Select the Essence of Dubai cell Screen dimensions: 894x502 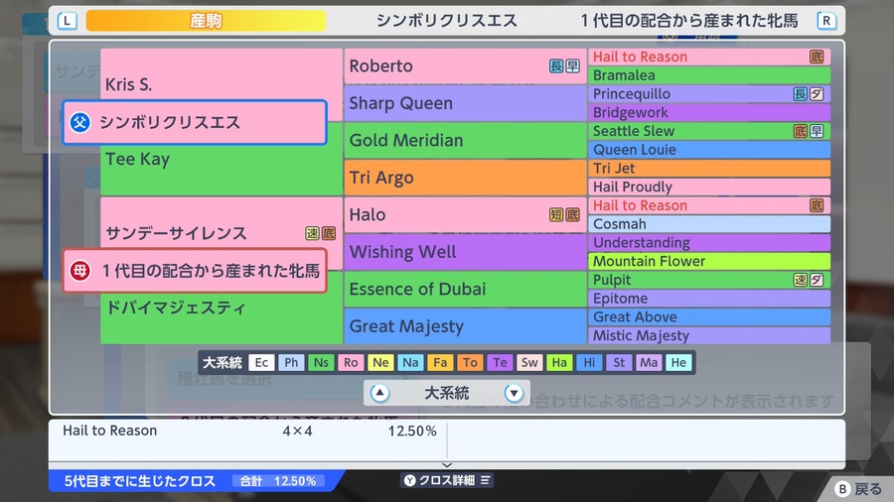click(x=465, y=289)
